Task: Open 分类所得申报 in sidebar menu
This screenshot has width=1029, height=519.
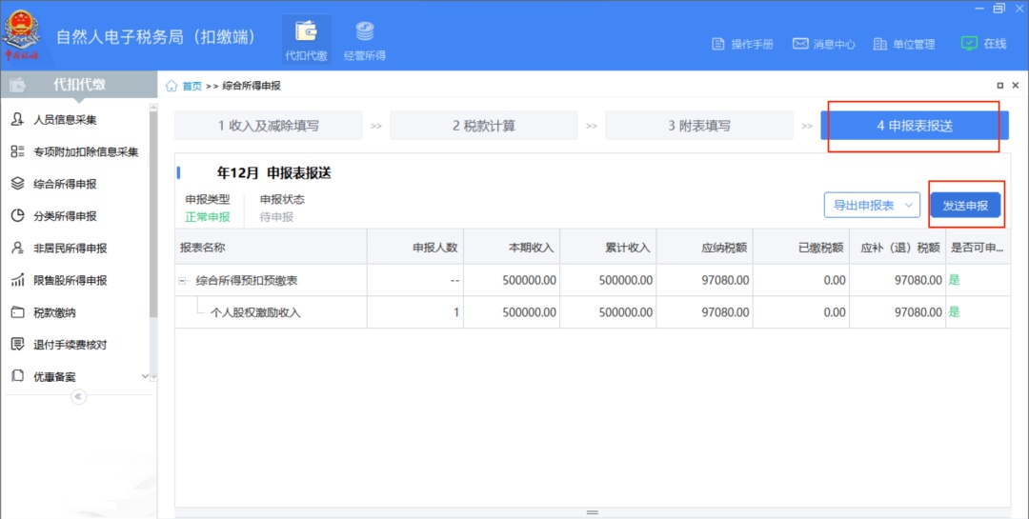Action: tap(65, 216)
